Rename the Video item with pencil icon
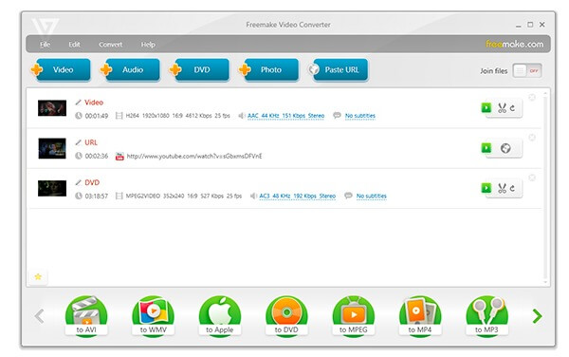This screenshot has width=569, height=357. 78,103
